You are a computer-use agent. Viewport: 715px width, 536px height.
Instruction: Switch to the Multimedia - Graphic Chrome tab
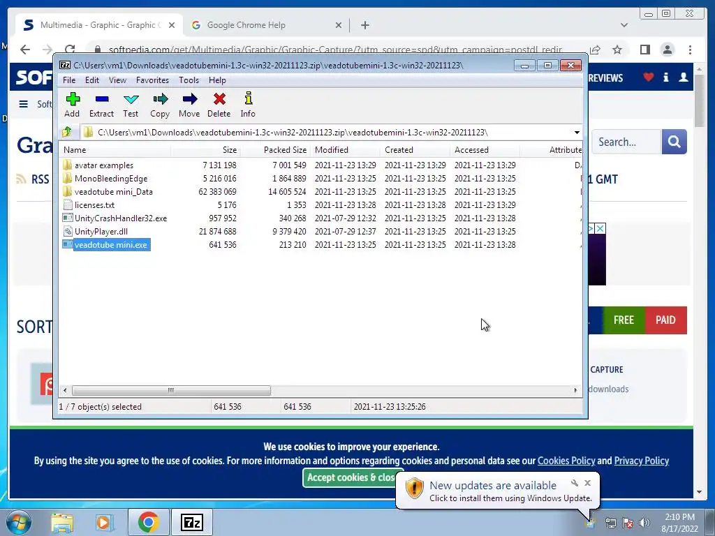pyautogui.click(x=99, y=25)
